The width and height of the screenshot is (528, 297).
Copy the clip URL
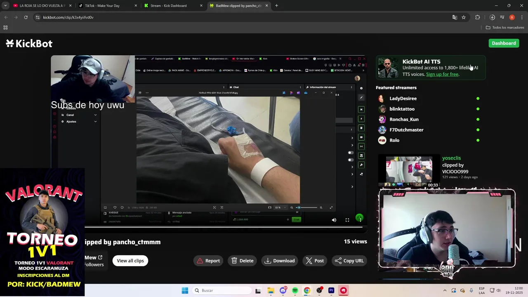(x=349, y=261)
